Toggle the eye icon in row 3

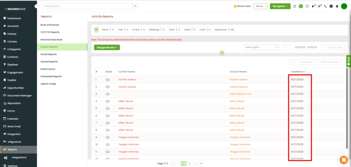pyautogui.click(x=108, y=94)
